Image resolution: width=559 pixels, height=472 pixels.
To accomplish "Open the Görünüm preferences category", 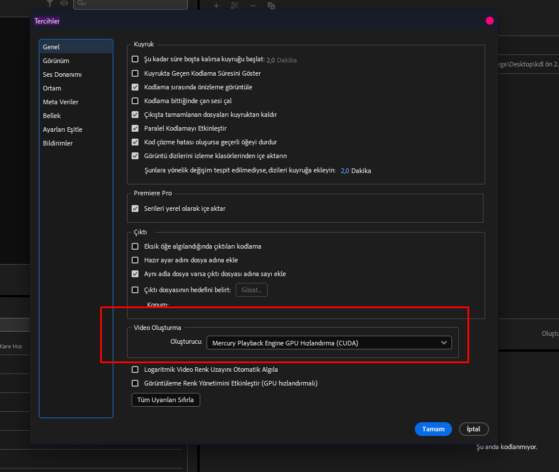I will (x=76, y=61).
